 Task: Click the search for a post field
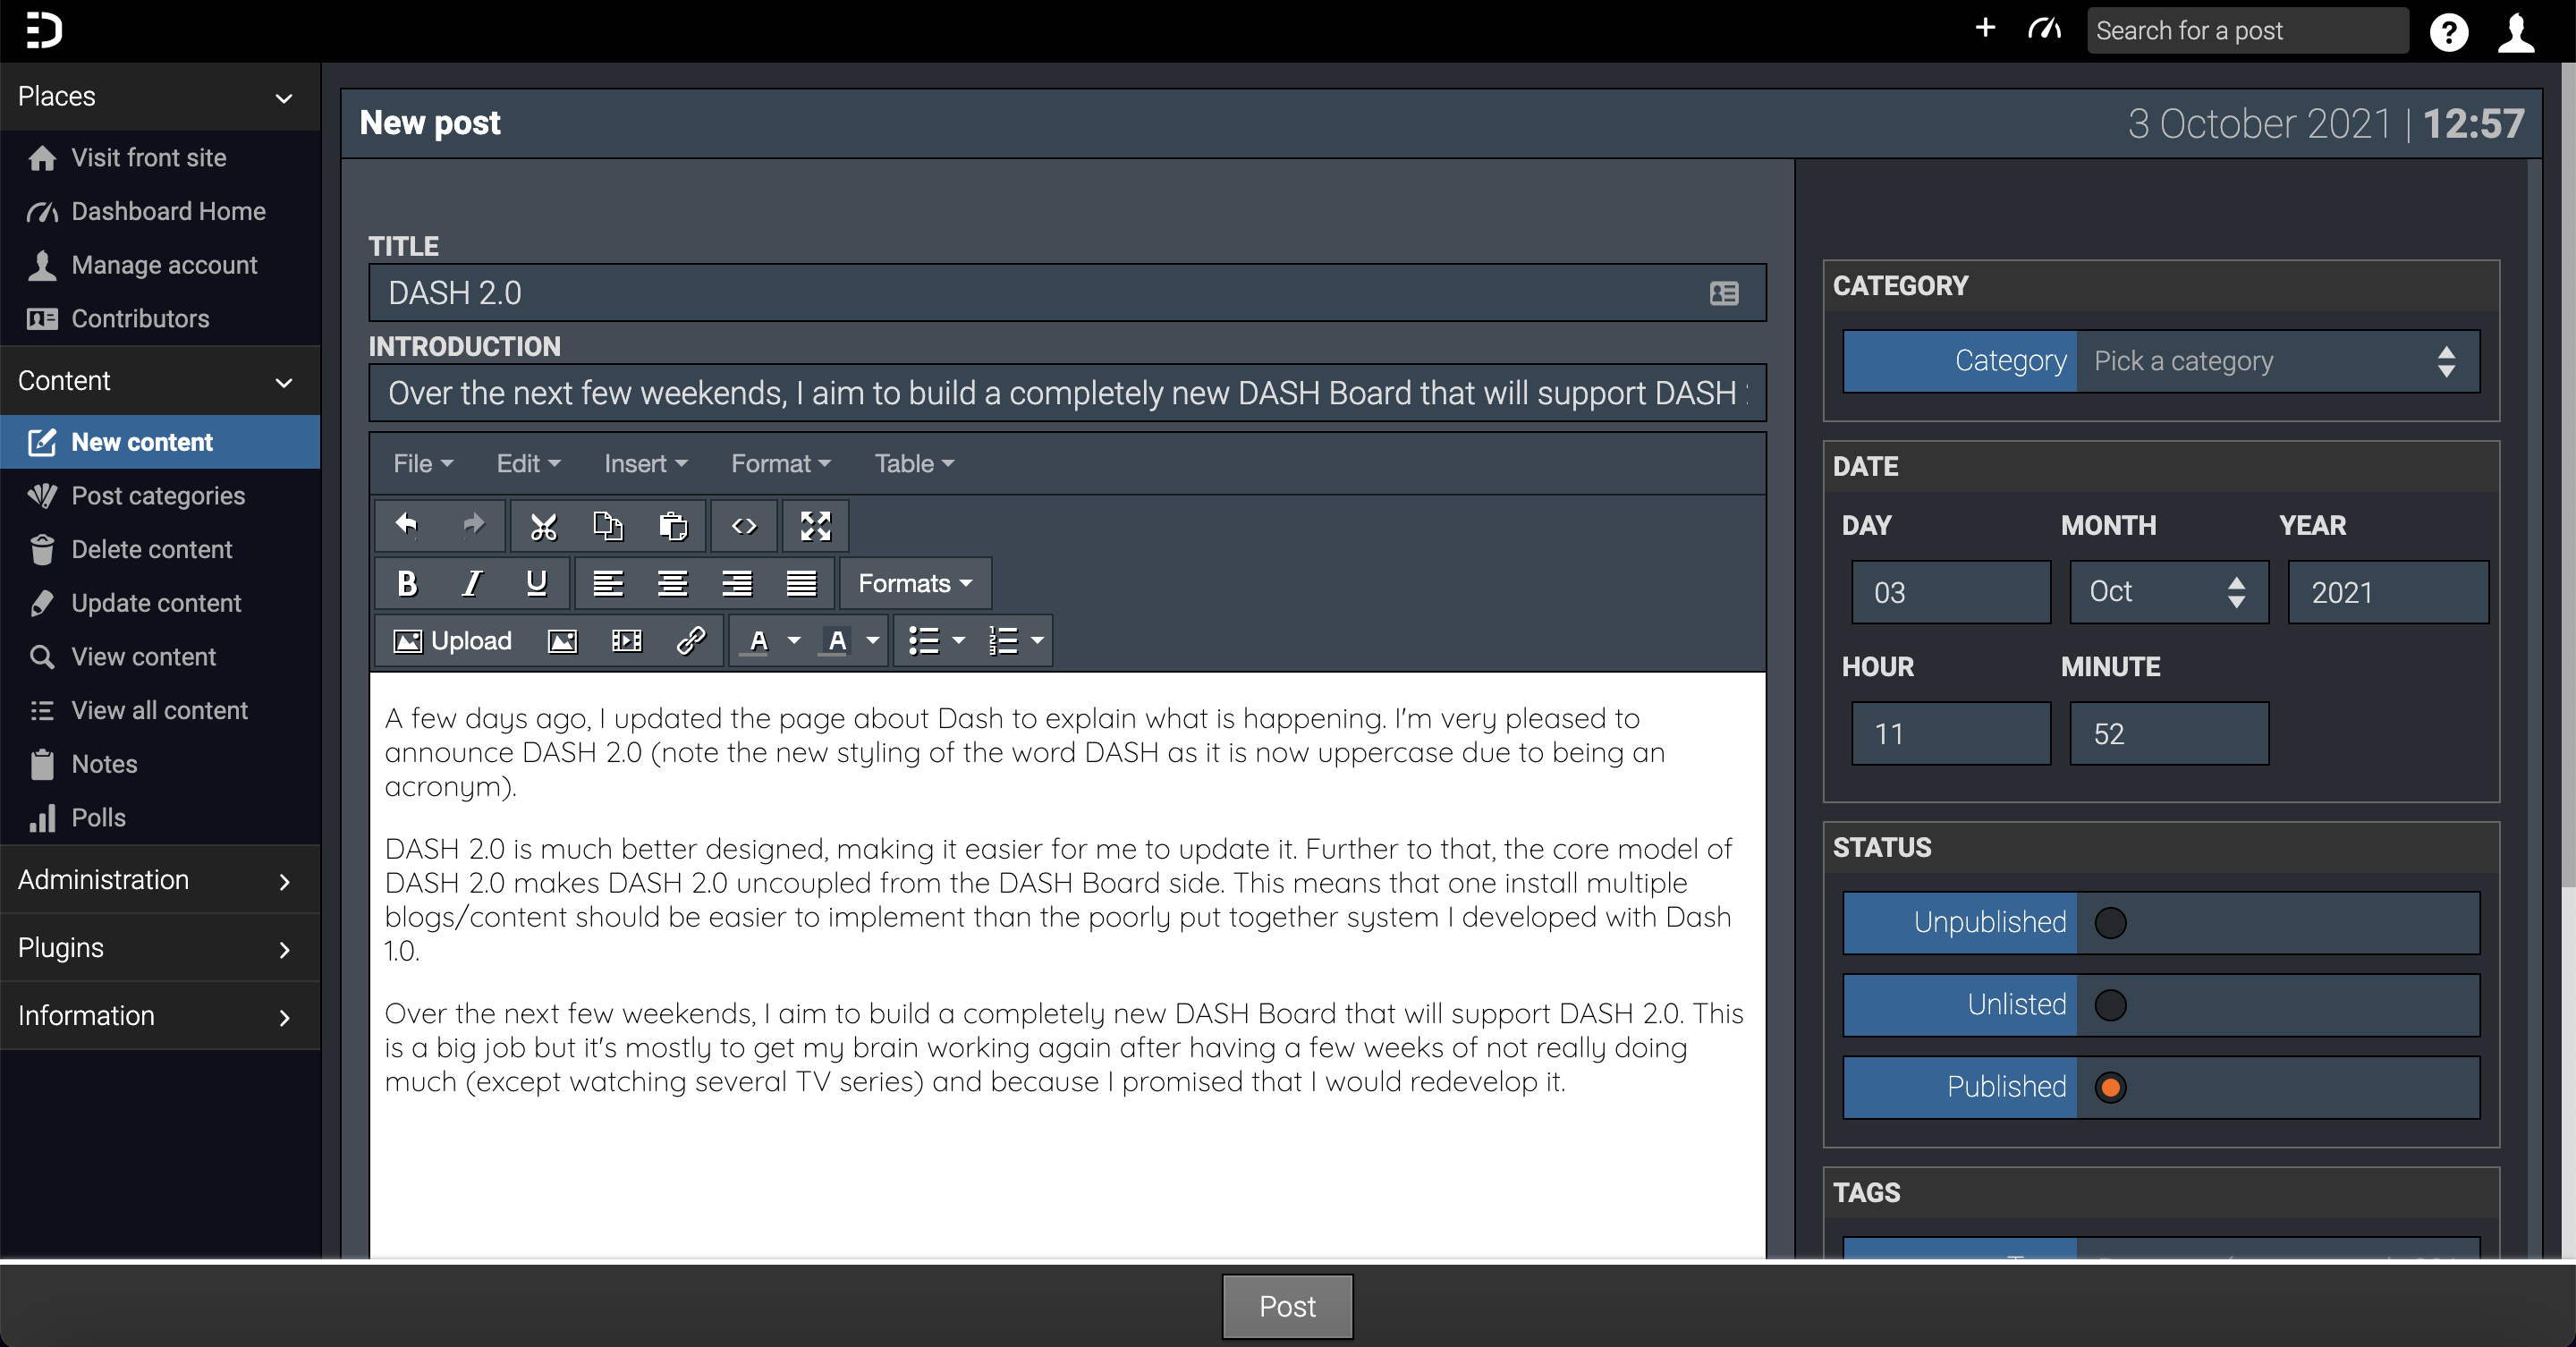2246,30
